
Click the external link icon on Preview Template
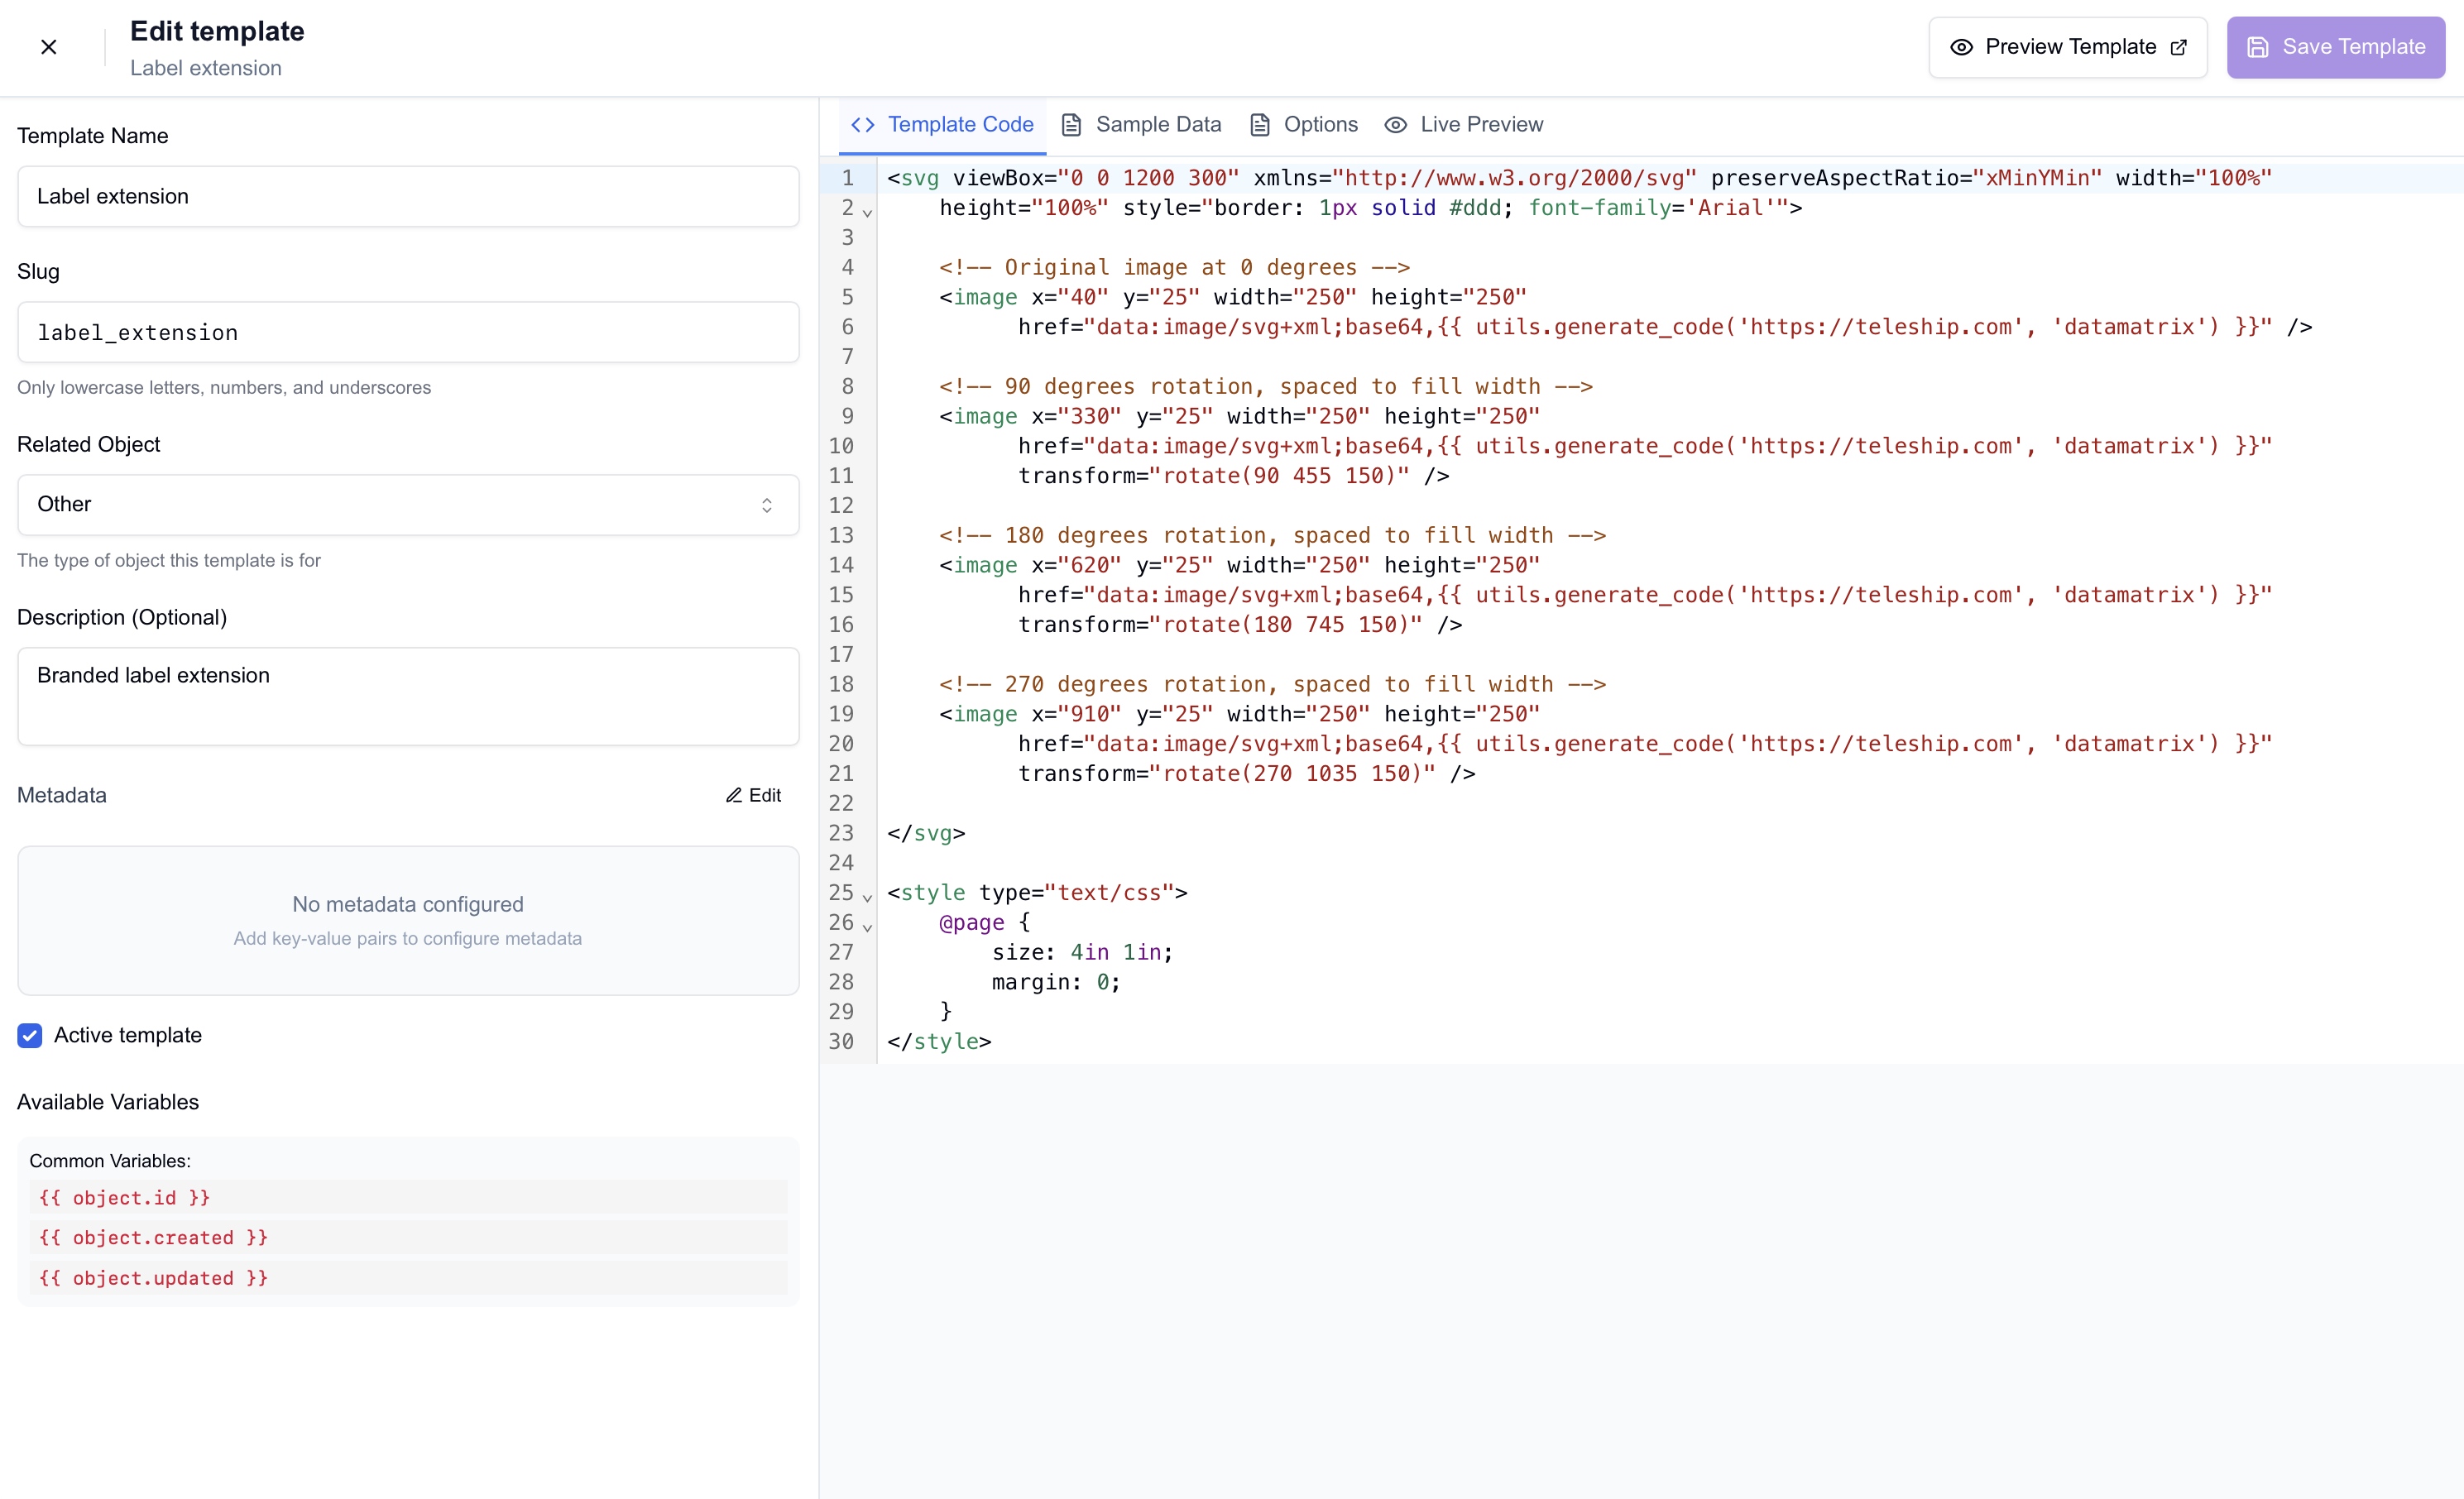click(x=2178, y=47)
